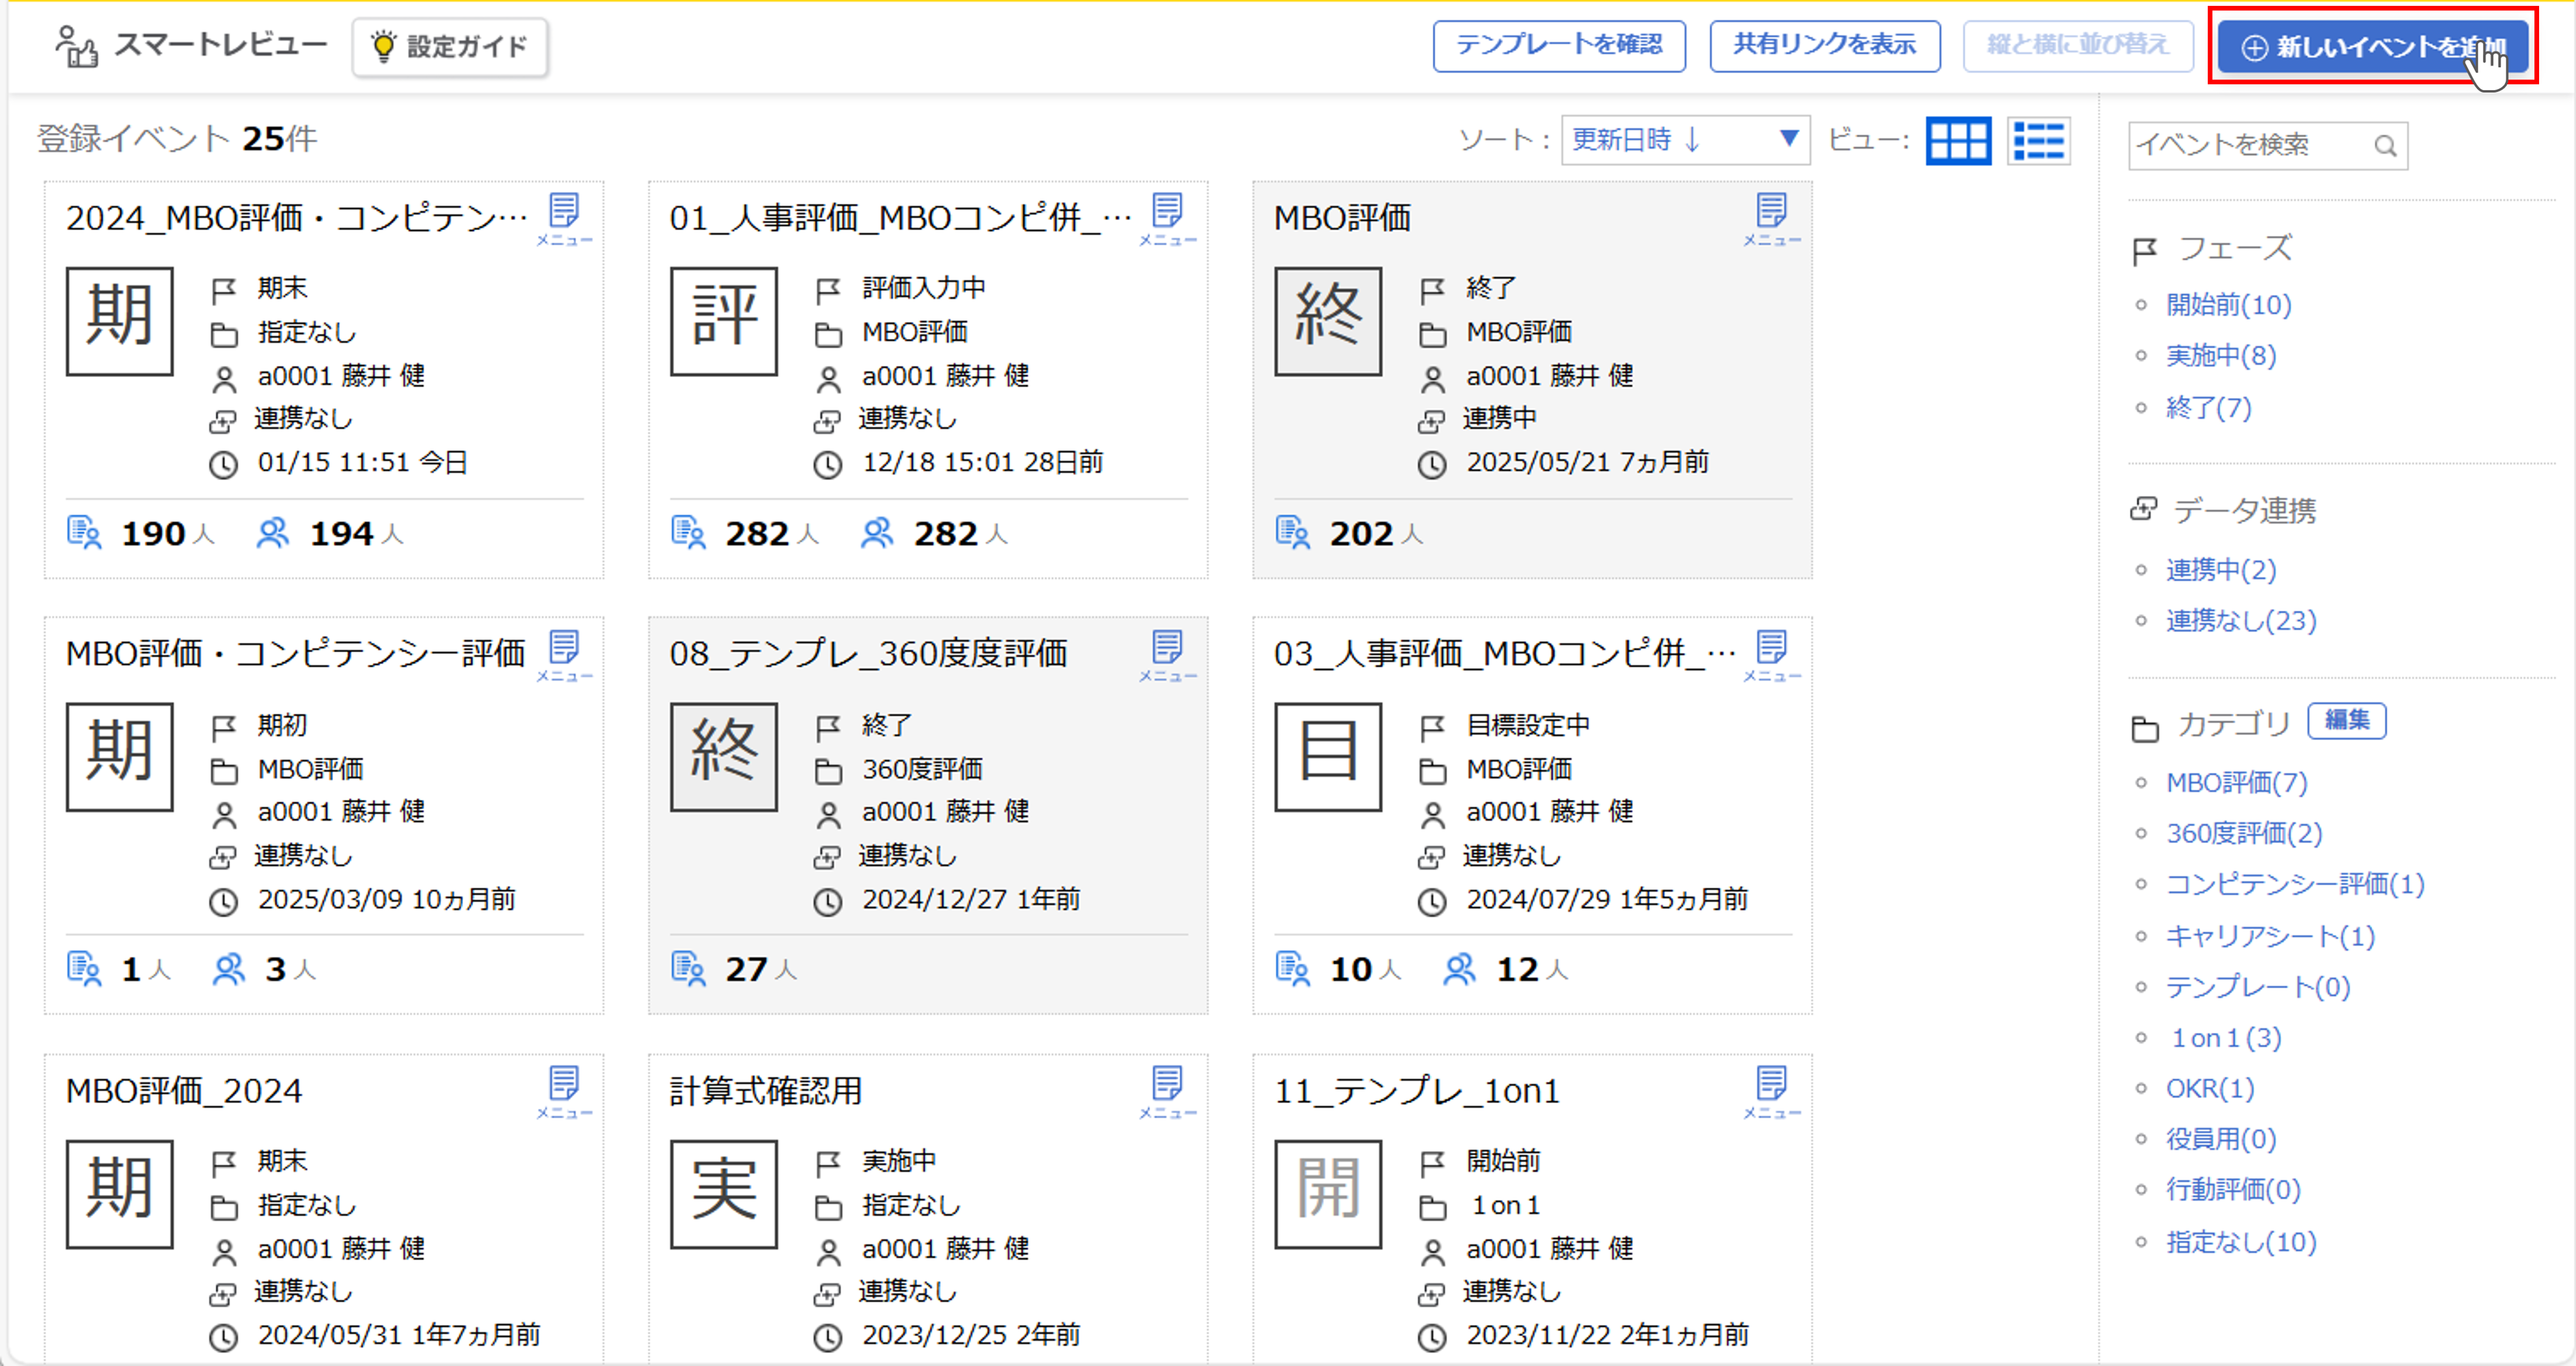Click the 282 evaluators icon on 01_人事評価 card
The height and width of the screenshot is (1366, 2576).
point(877,533)
